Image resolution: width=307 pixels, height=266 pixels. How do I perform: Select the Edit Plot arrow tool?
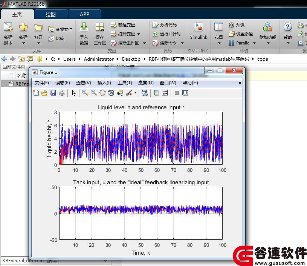coord(74,93)
